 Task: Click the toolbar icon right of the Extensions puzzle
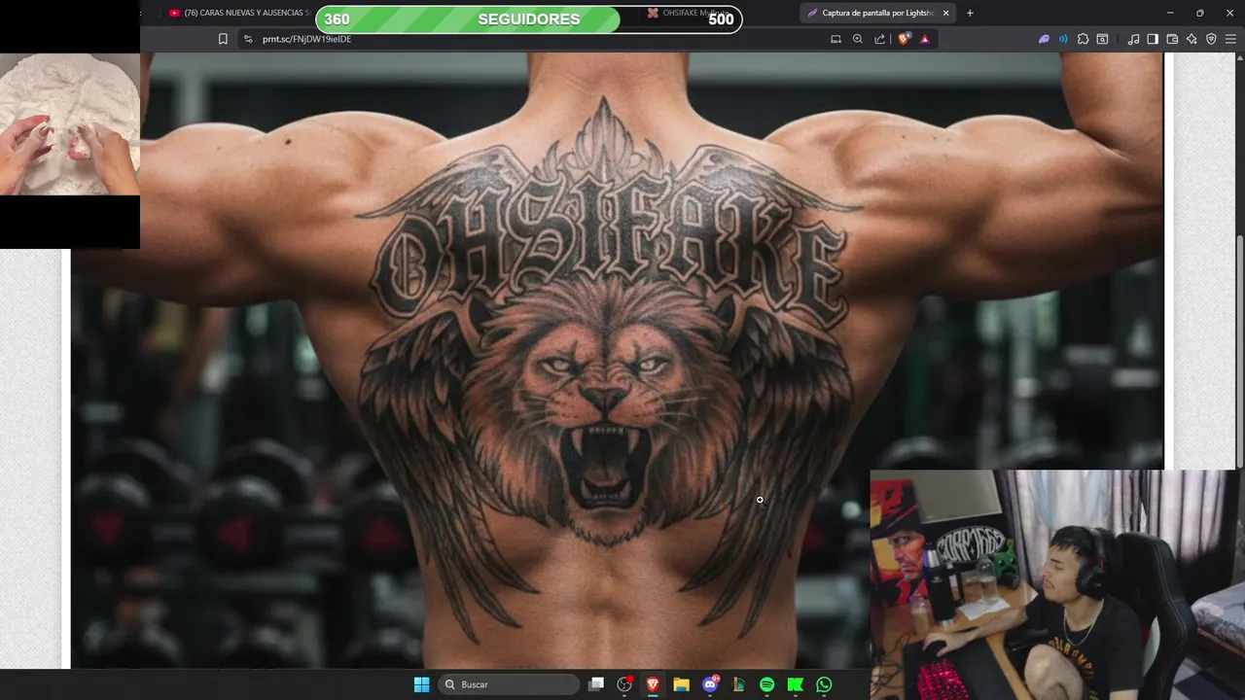1102,39
